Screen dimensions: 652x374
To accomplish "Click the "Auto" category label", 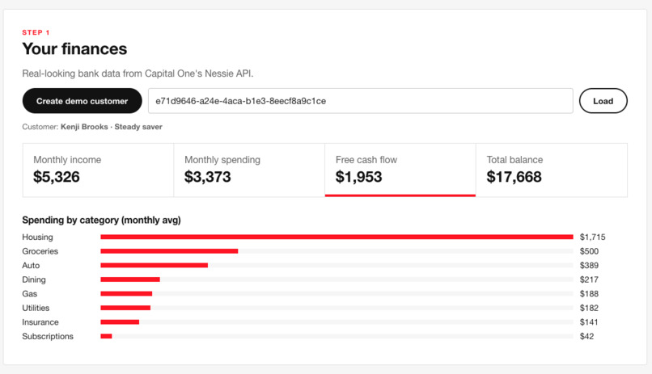I will click(31, 265).
